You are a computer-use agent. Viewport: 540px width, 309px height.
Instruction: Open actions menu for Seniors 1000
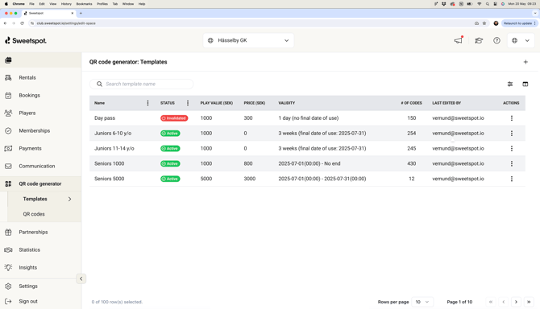(x=512, y=163)
